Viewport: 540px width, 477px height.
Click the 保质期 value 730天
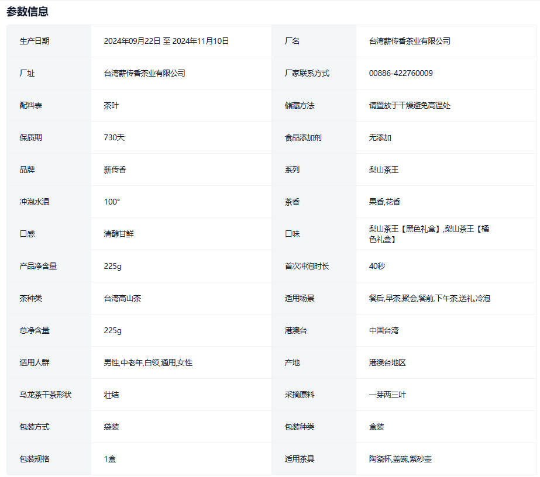pyautogui.click(x=114, y=137)
